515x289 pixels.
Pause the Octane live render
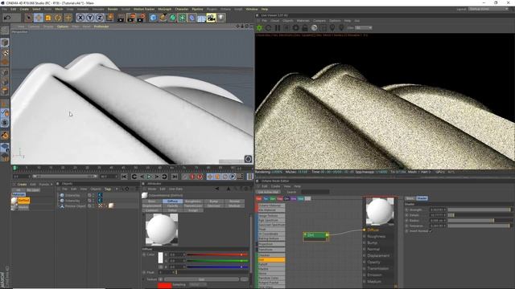pyautogui.click(x=278, y=28)
